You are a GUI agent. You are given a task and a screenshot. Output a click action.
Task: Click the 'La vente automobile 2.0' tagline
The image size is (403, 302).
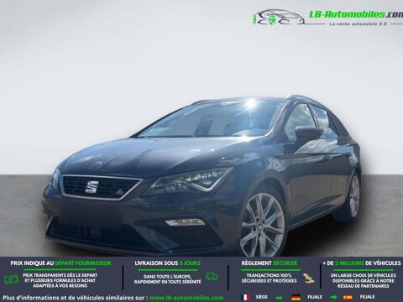coord(359,24)
